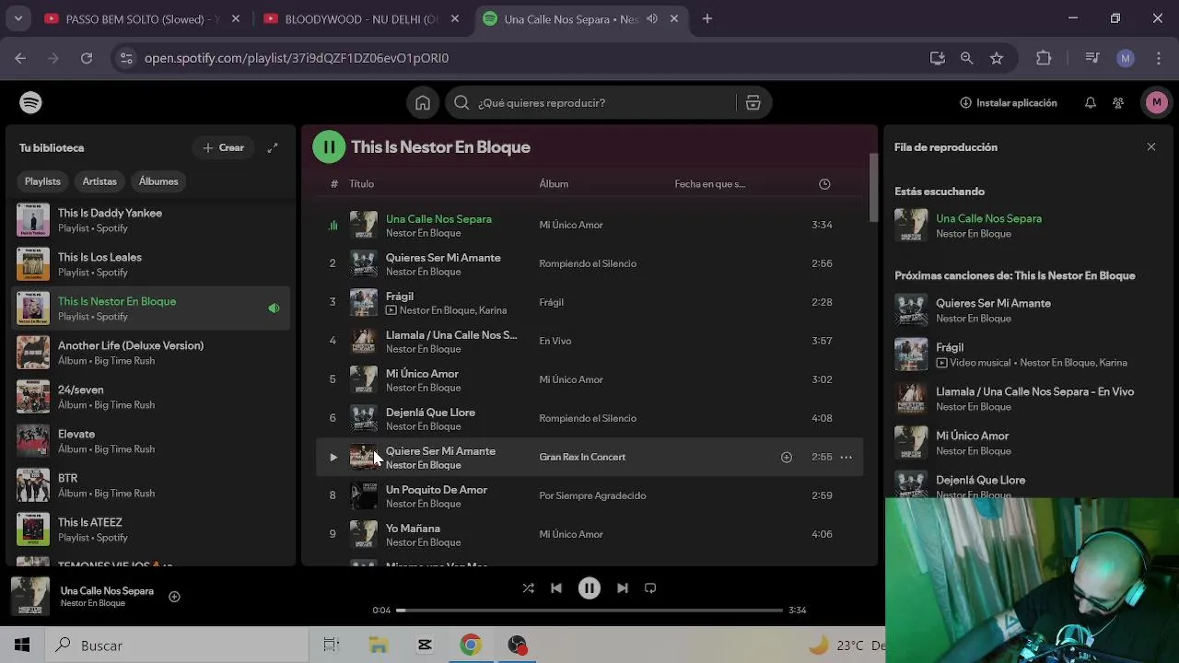This screenshot has height=663, width=1179.
Task: Seek within the song progress bar
Action: tap(589, 610)
